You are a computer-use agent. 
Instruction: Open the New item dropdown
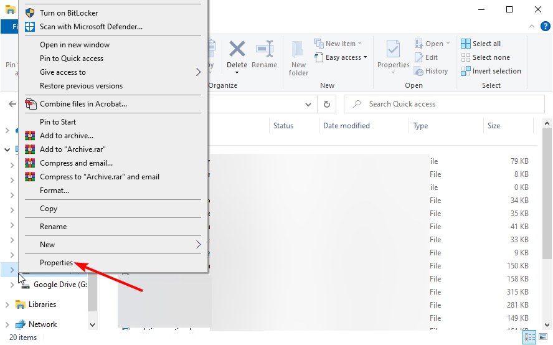pyautogui.click(x=338, y=44)
